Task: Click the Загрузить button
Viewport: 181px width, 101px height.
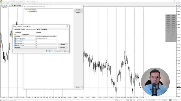Action: point(63,44)
